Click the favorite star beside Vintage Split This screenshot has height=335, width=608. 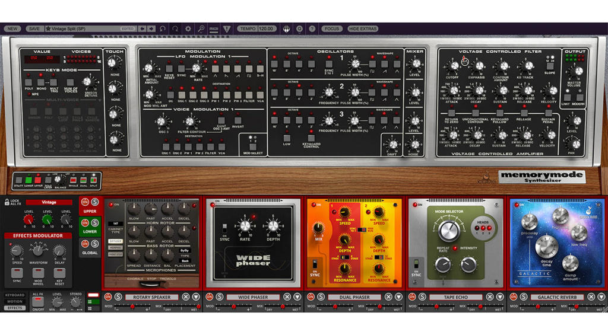[x=49, y=28]
